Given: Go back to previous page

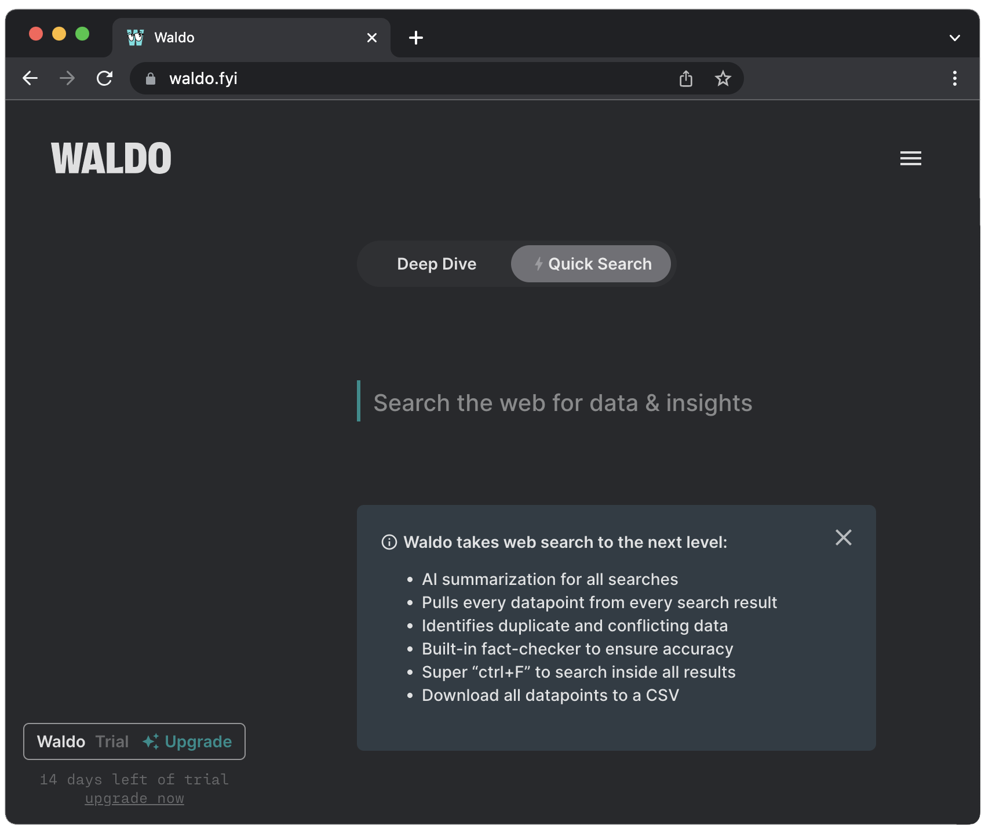Looking at the screenshot, I should click(x=30, y=78).
